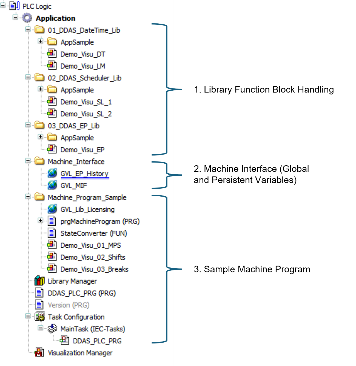Select the GVL_MIF variable list
Screen dimensions: 356x366
pyautogui.click(x=74, y=186)
